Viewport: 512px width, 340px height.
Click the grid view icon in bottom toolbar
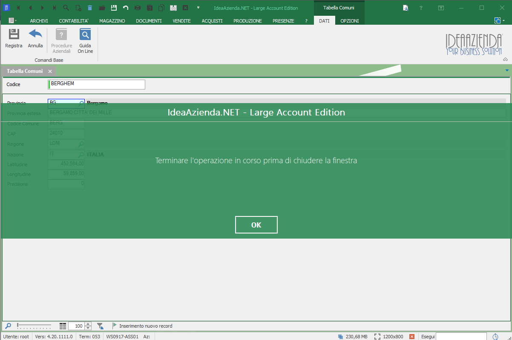pyautogui.click(x=63, y=326)
